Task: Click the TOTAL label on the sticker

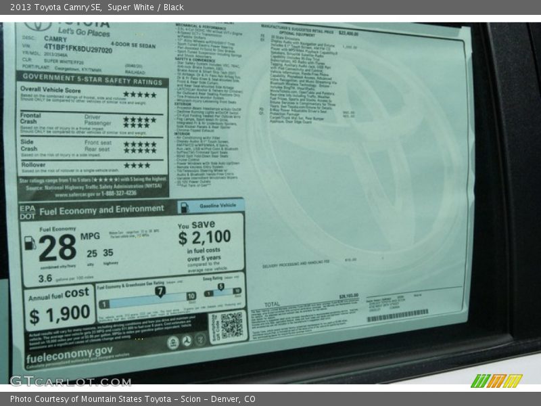Action: coord(272,304)
